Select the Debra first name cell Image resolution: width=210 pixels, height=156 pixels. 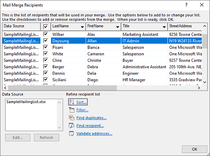pyautogui.click(x=103, y=67)
